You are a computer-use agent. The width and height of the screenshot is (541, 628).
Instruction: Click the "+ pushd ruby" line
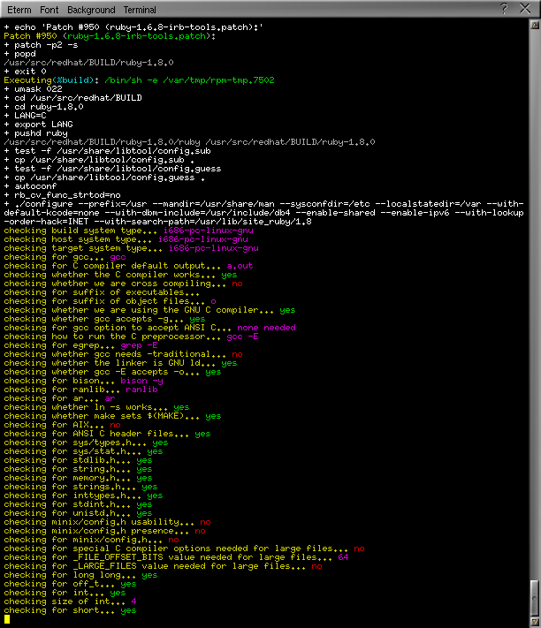click(x=35, y=133)
